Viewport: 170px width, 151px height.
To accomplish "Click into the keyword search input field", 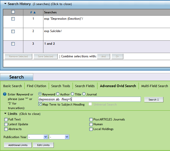I will click(90, 99).
